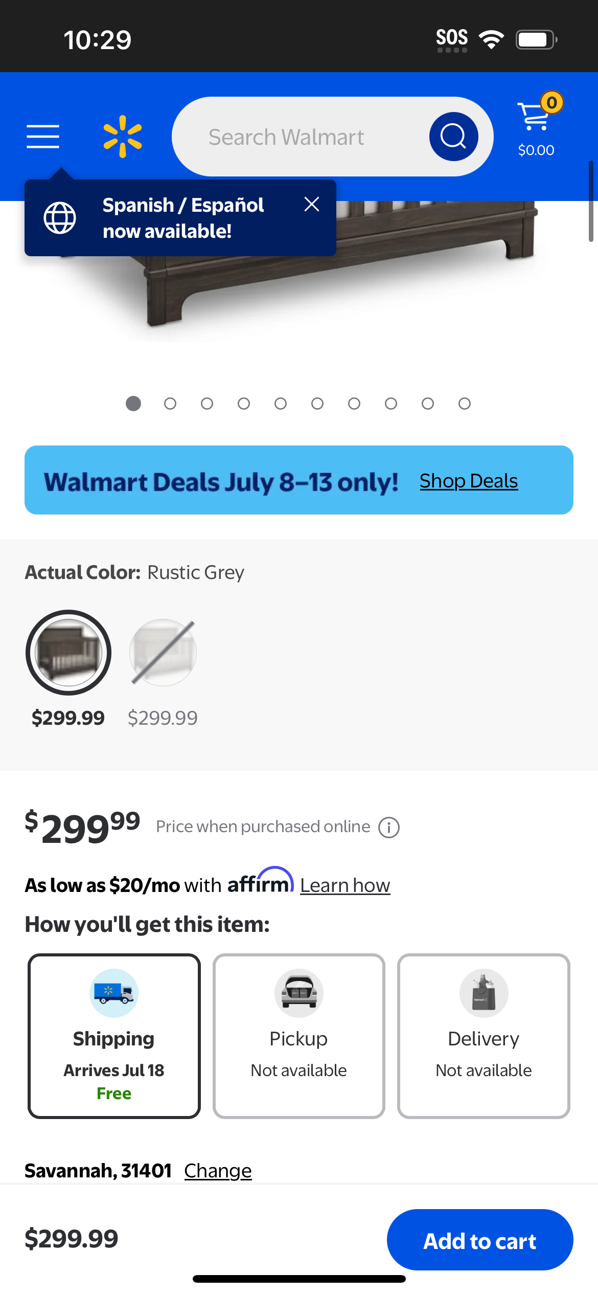Open the hamburger navigation menu
The image size is (598, 1295).
point(43,137)
